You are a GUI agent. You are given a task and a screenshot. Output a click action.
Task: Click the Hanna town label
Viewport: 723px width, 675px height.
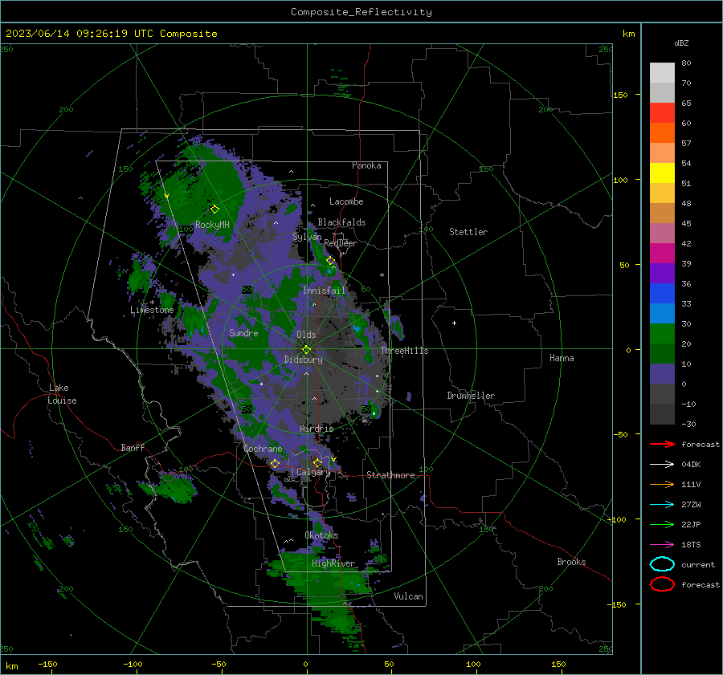pyautogui.click(x=562, y=357)
